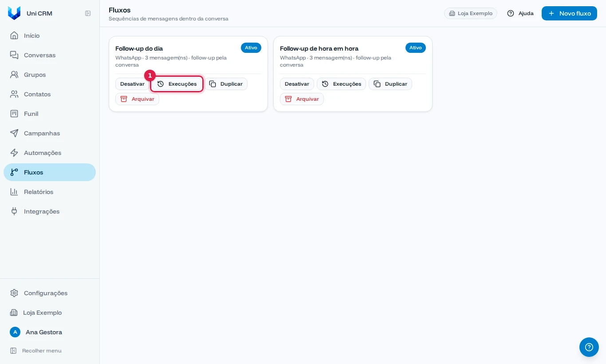Collapse sidebar using icon beside Uni CRM
This screenshot has width=606, height=364.
point(88,13)
